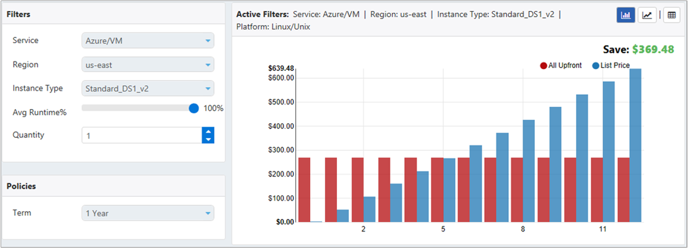
Task: Toggle List Price legend series
Action: tap(611, 65)
